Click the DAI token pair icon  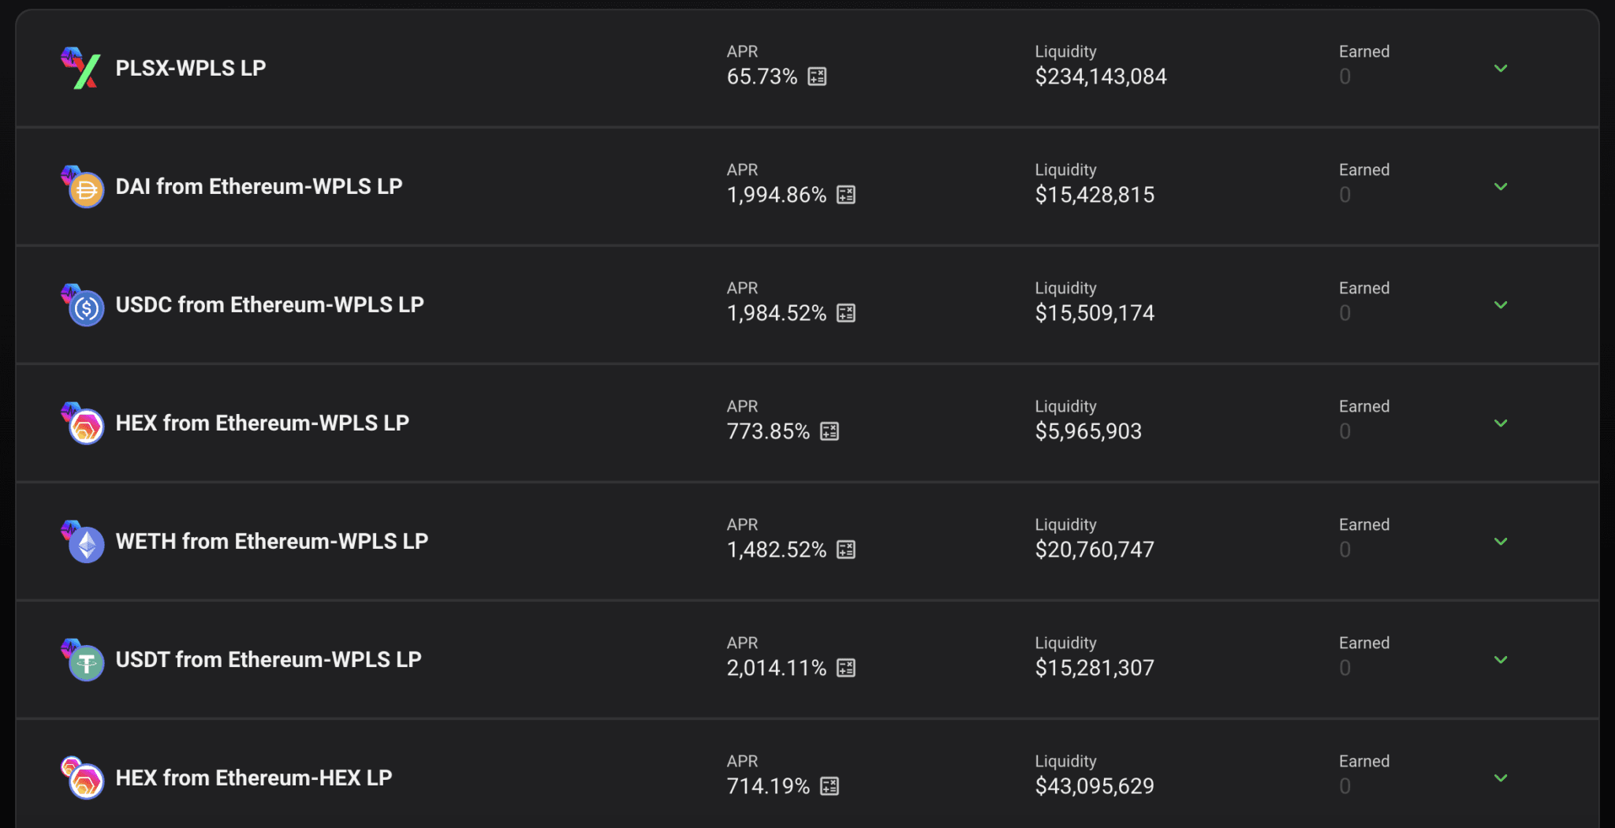pos(82,186)
